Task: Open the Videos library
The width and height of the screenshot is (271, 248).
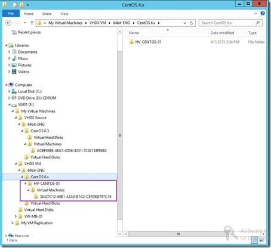Action: click(x=23, y=72)
